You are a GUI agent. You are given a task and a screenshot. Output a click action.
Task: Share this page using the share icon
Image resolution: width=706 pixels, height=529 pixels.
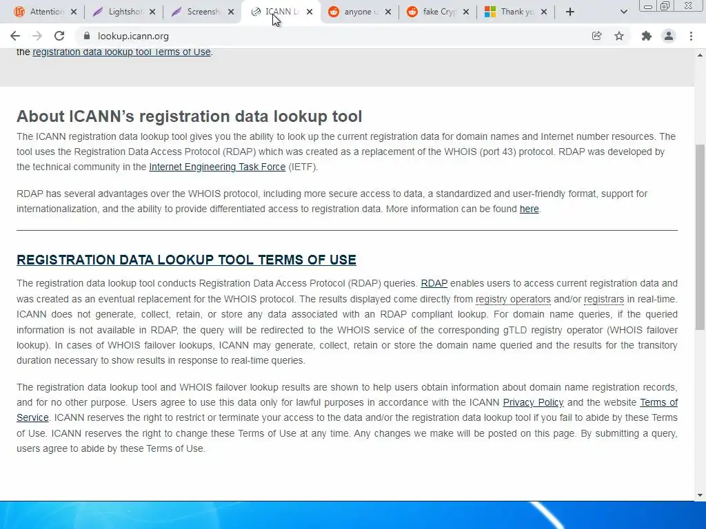(x=596, y=36)
